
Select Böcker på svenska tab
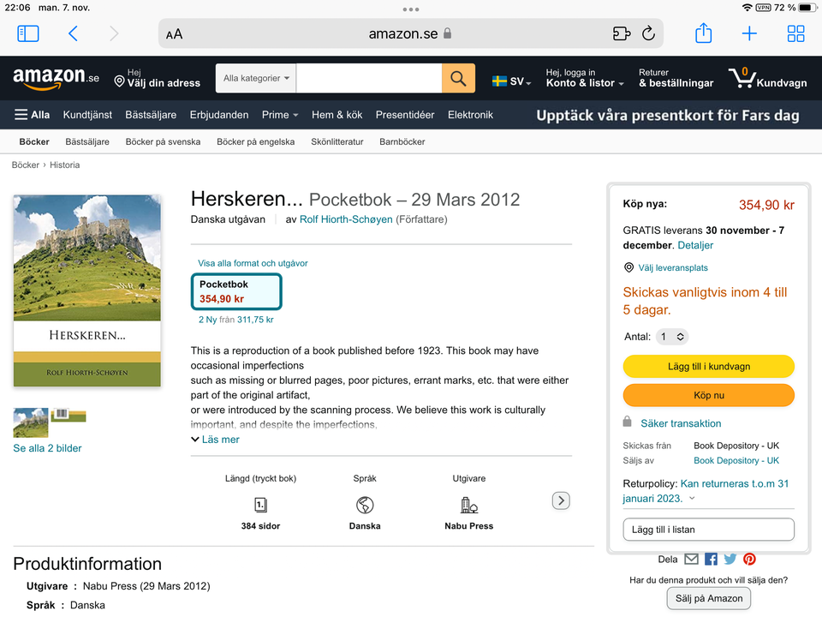163,141
